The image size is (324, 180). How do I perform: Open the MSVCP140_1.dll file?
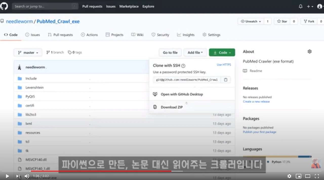click(38, 169)
